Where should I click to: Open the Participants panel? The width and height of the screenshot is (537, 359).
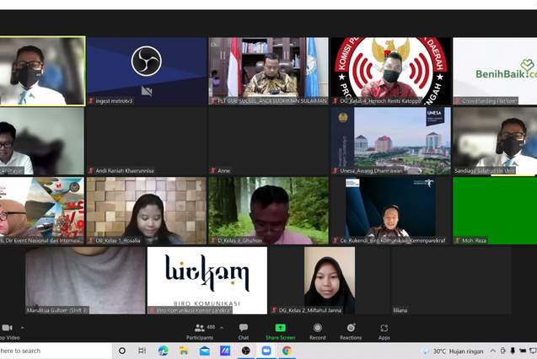[199, 330]
